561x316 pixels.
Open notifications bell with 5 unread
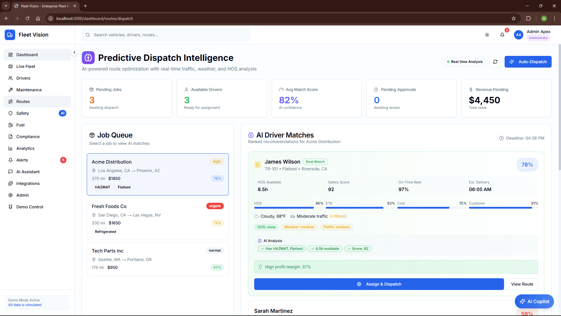coord(502,35)
